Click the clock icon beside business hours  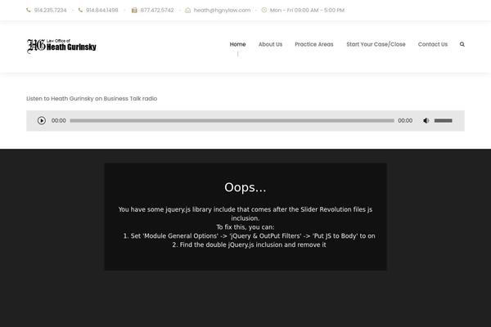click(264, 10)
